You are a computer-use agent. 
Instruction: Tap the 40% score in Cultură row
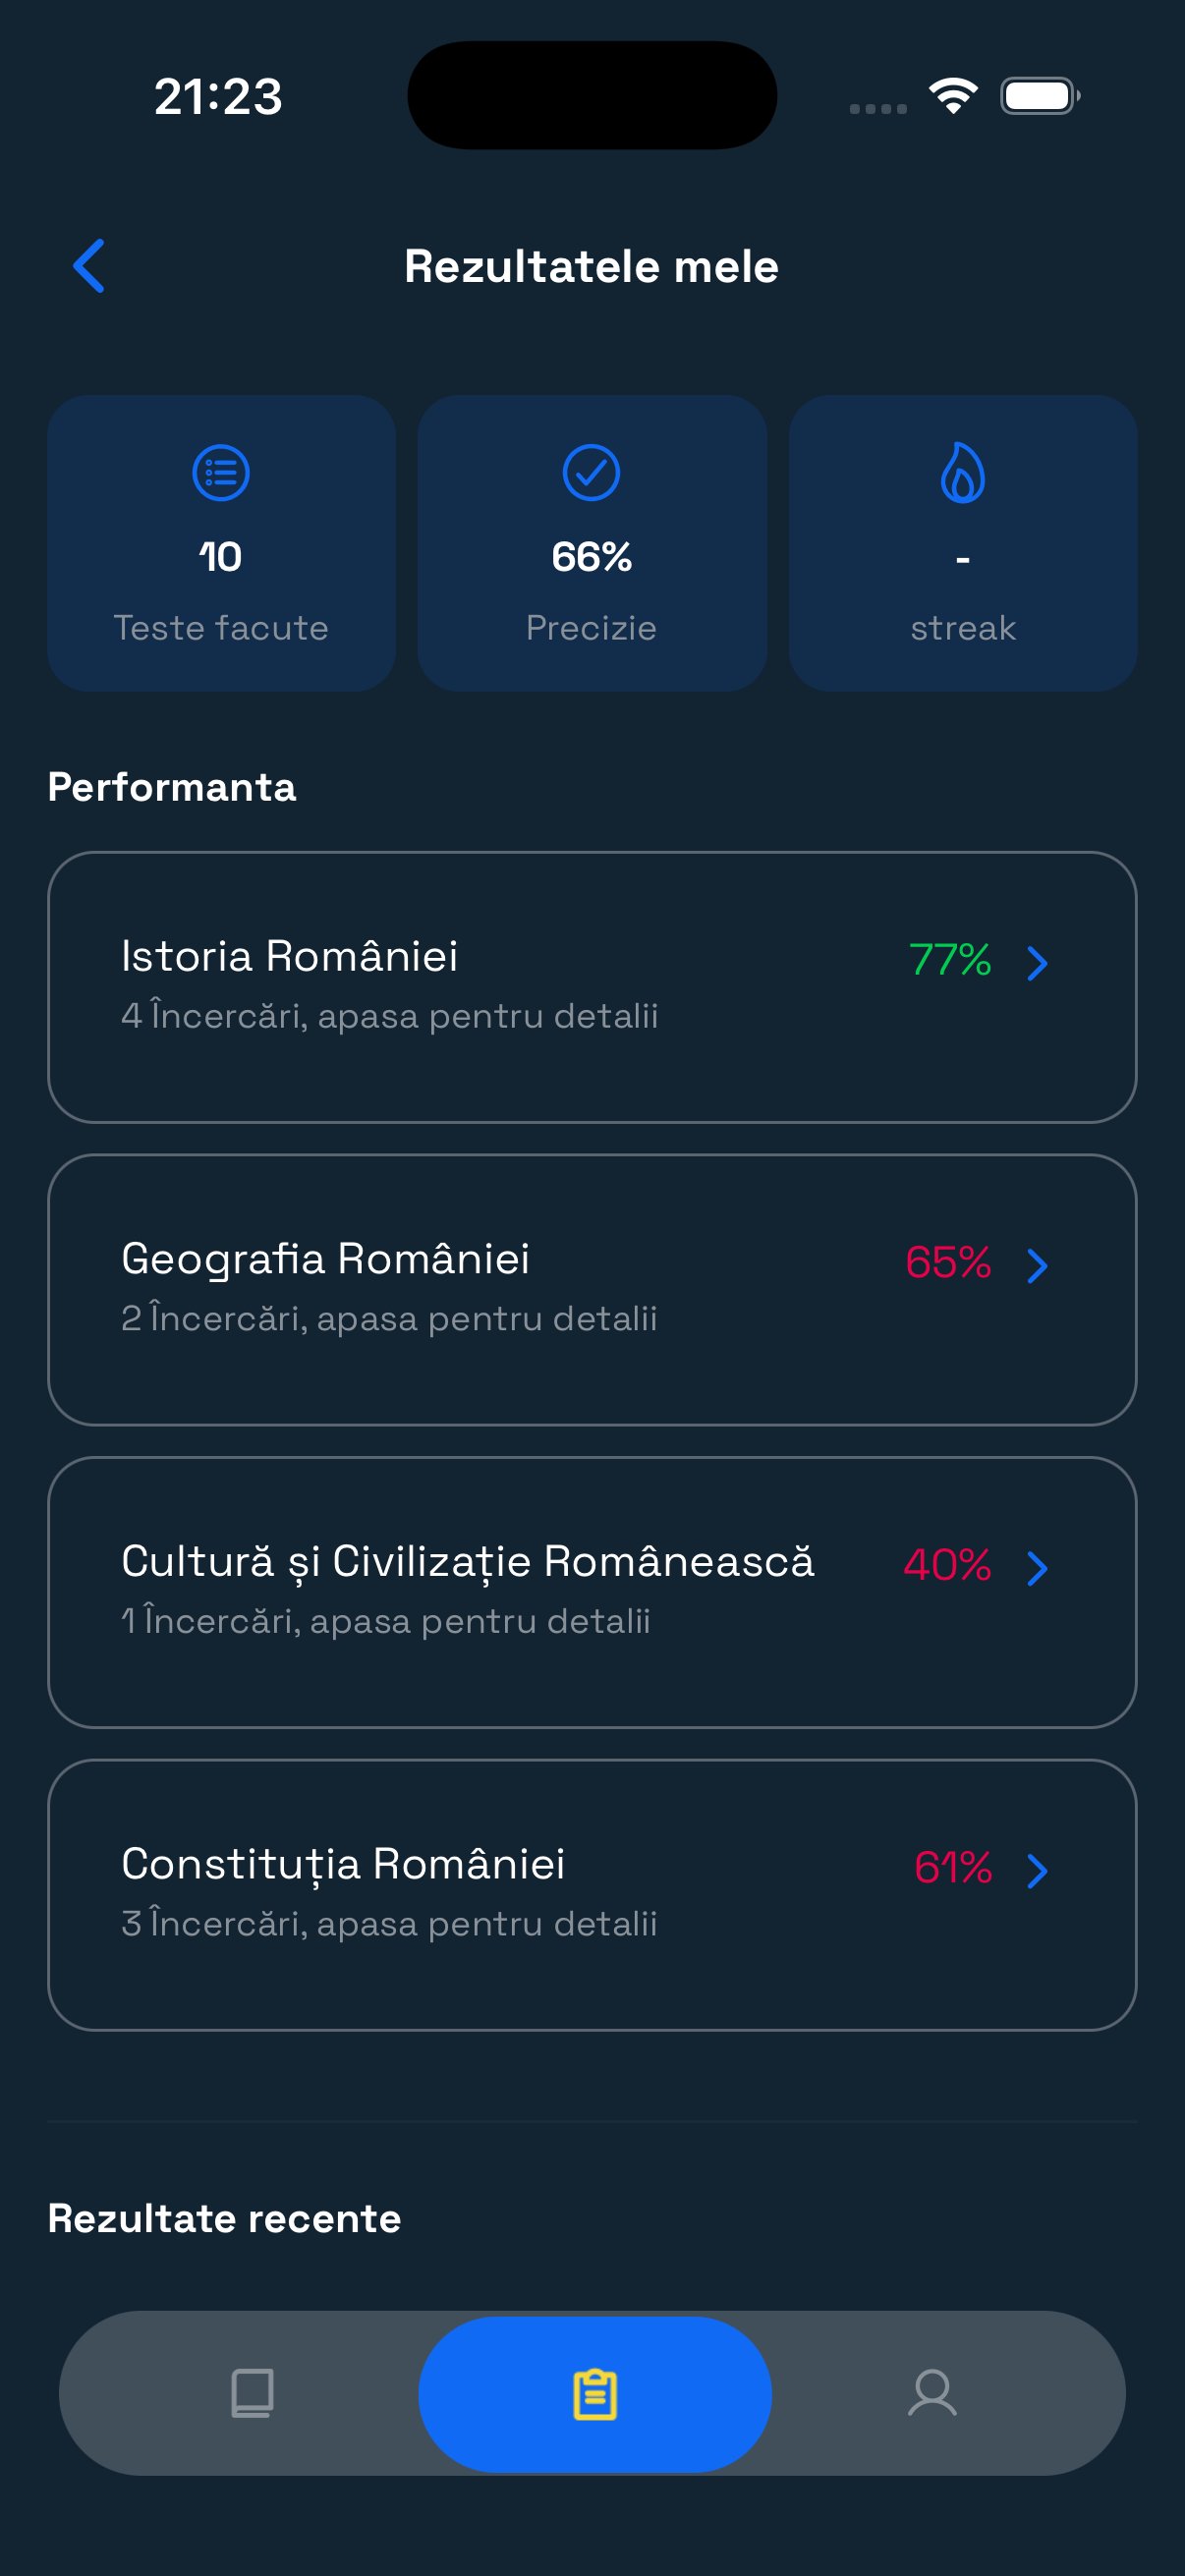click(947, 1565)
